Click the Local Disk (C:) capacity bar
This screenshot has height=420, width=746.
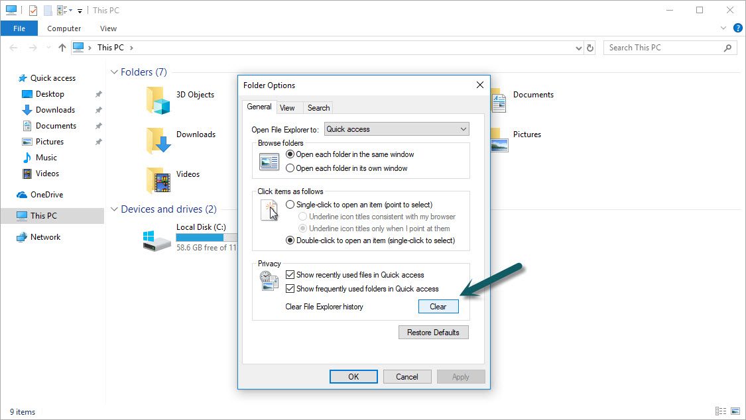click(206, 238)
